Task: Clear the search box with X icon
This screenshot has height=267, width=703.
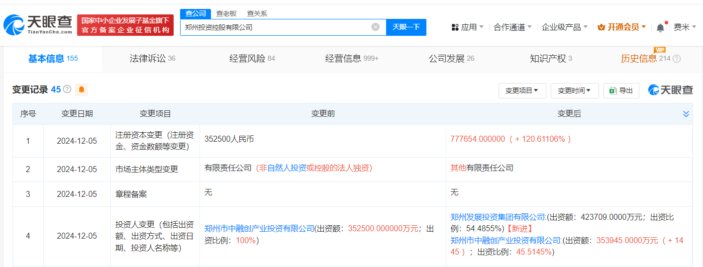Action: 376,27
